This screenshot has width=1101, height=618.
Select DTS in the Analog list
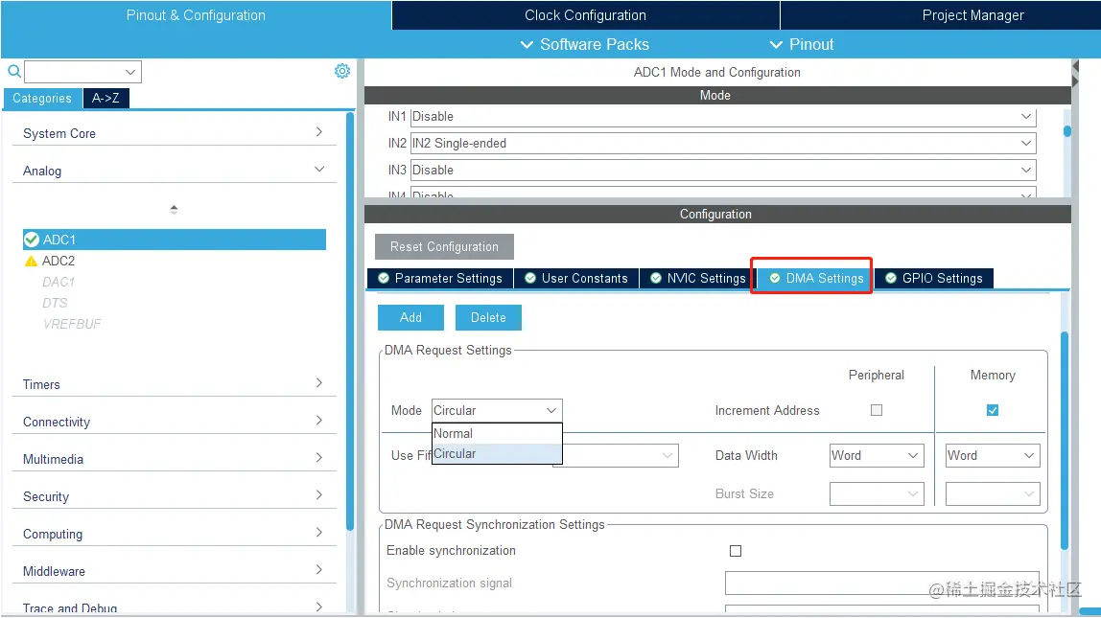[55, 303]
